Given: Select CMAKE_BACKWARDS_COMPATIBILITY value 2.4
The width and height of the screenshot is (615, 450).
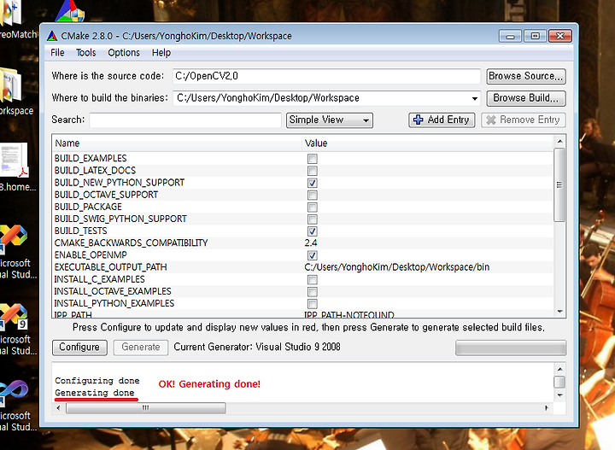Looking at the screenshot, I should coord(311,243).
